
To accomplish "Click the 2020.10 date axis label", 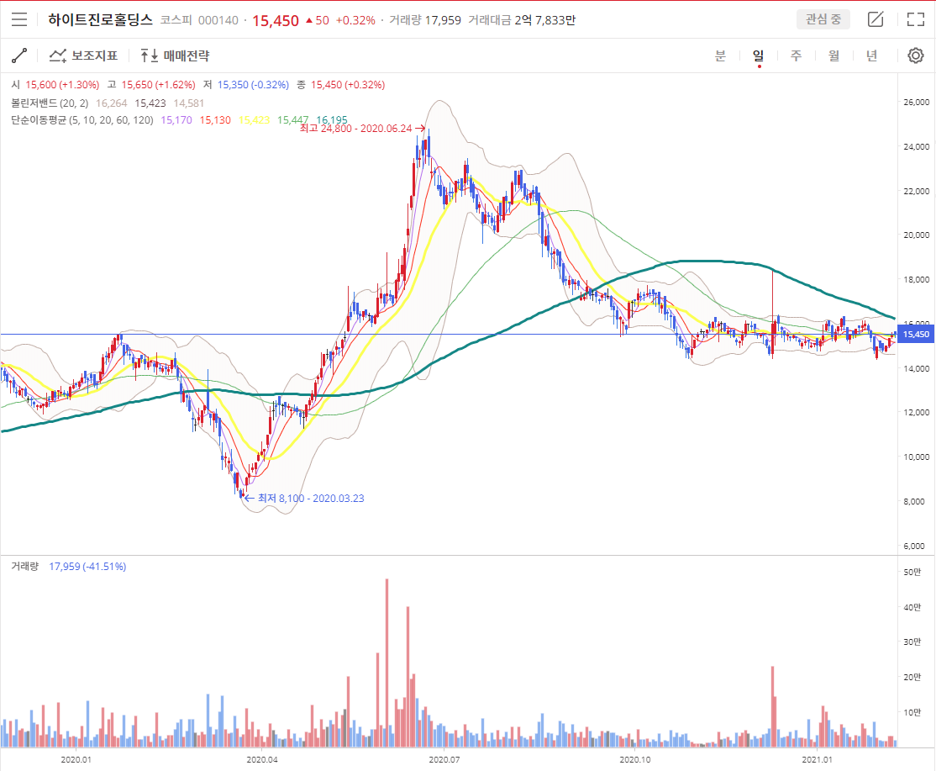I will pyautogui.click(x=634, y=760).
